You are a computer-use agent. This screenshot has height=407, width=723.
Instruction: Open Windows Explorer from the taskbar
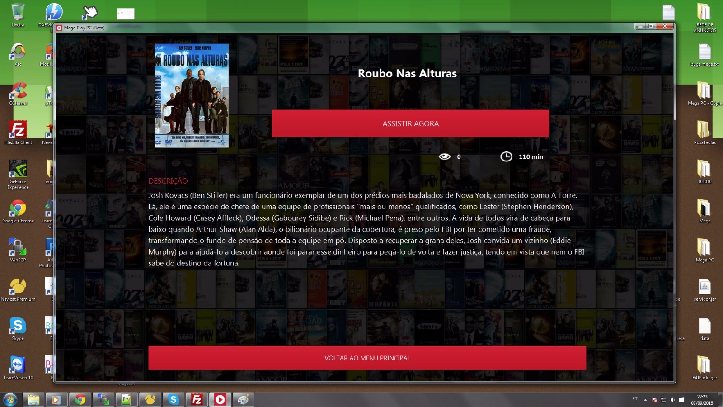click(33, 399)
